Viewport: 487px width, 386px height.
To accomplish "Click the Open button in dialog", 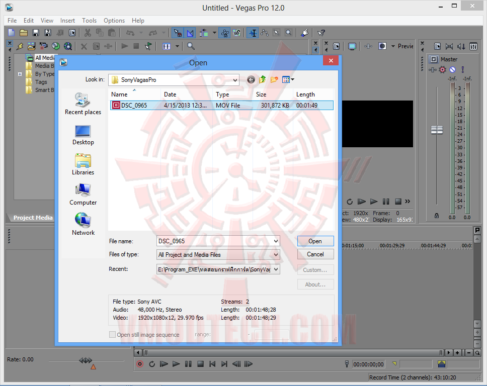I will [x=315, y=241].
